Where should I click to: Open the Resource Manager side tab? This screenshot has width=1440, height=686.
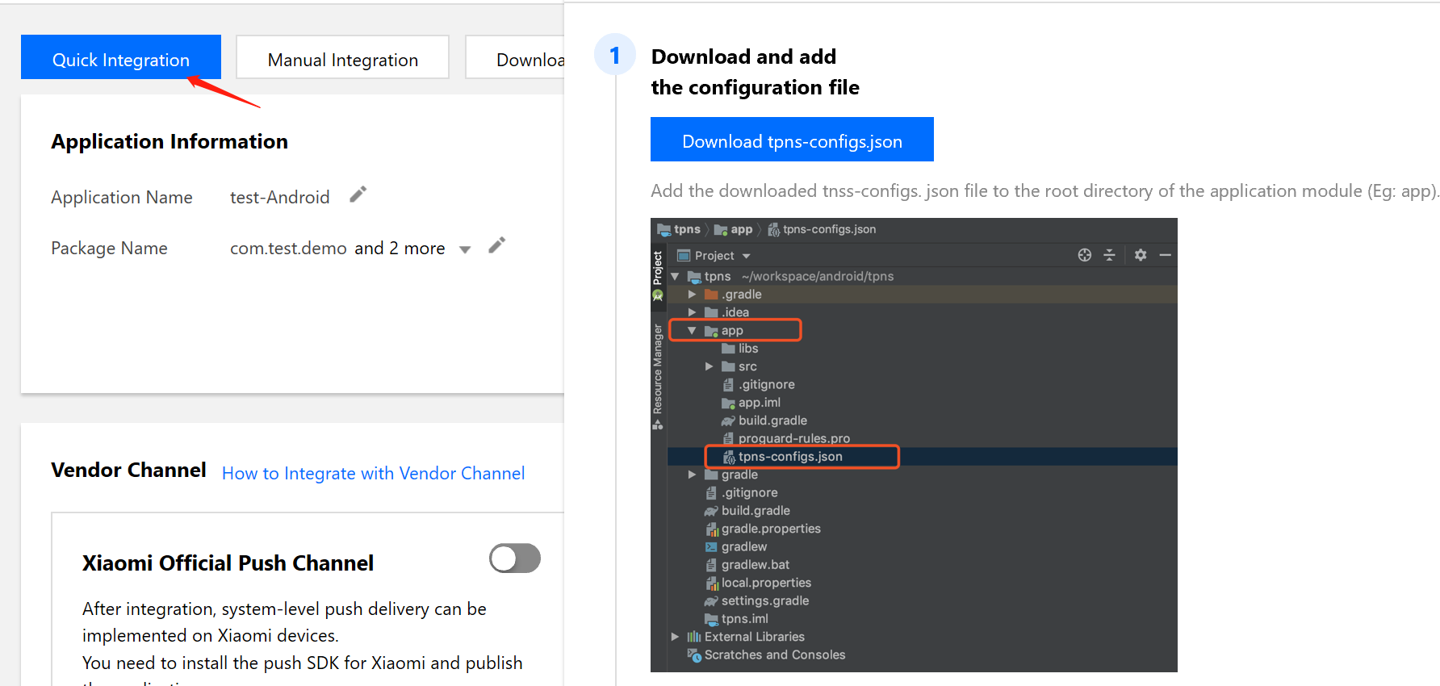658,370
